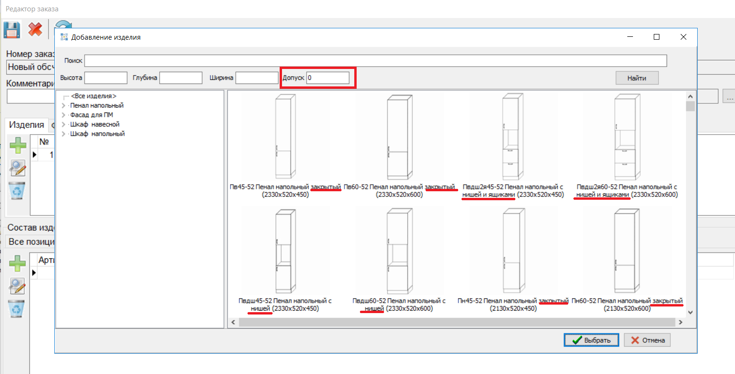Click the red X delete icon in toolbar
Viewport: 735px width, 374px height.
click(35, 30)
